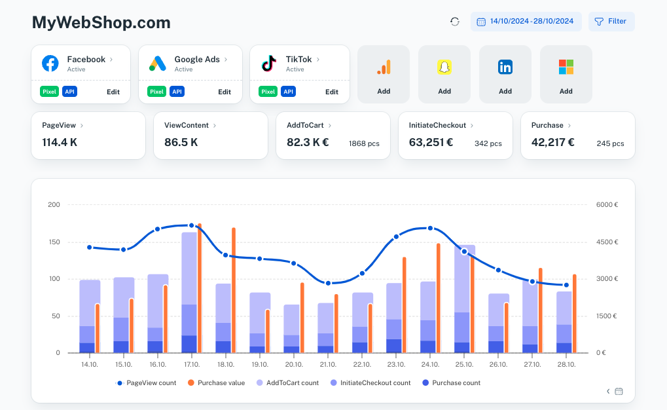
Task: Click the TikTok API badge
Action: 289,92
